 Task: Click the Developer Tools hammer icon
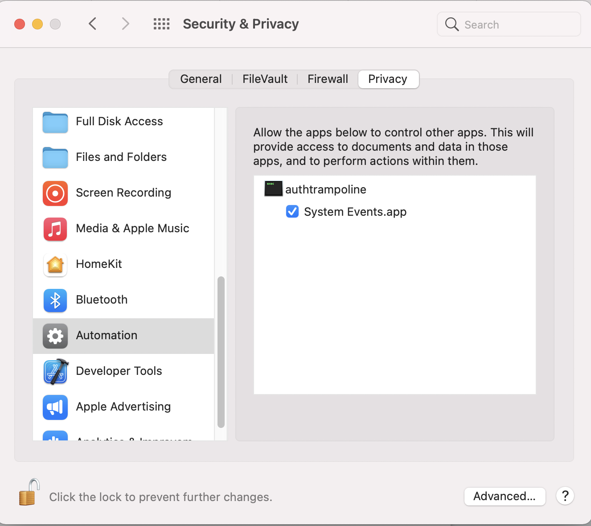(55, 371)
